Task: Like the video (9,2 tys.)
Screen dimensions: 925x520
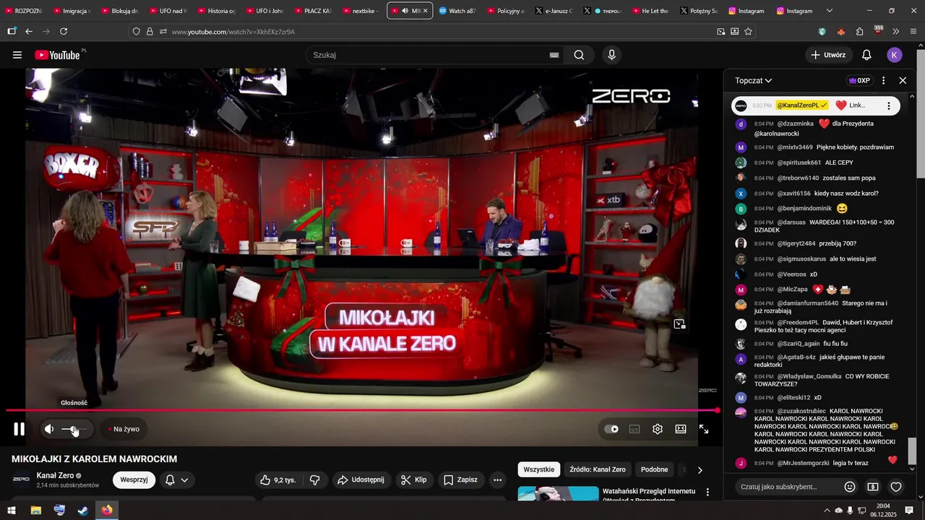Action: 278,480
